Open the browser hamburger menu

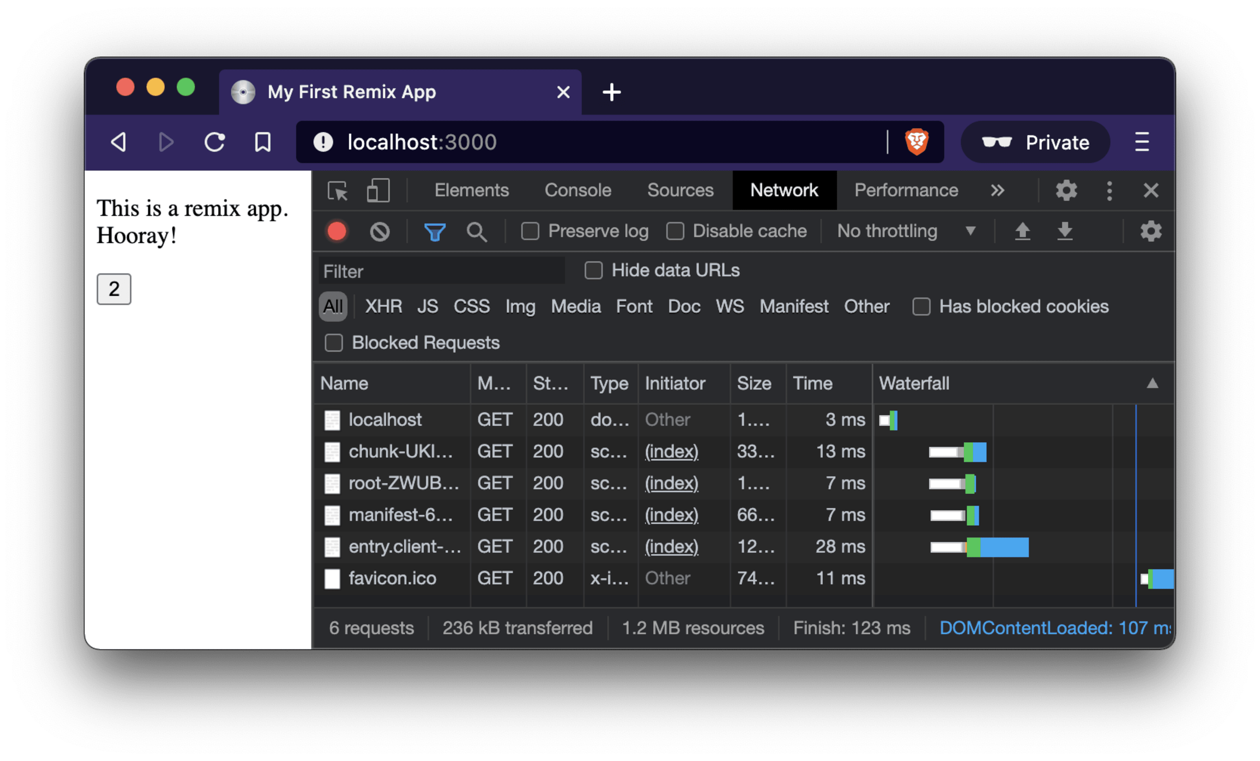point(1142,142)
